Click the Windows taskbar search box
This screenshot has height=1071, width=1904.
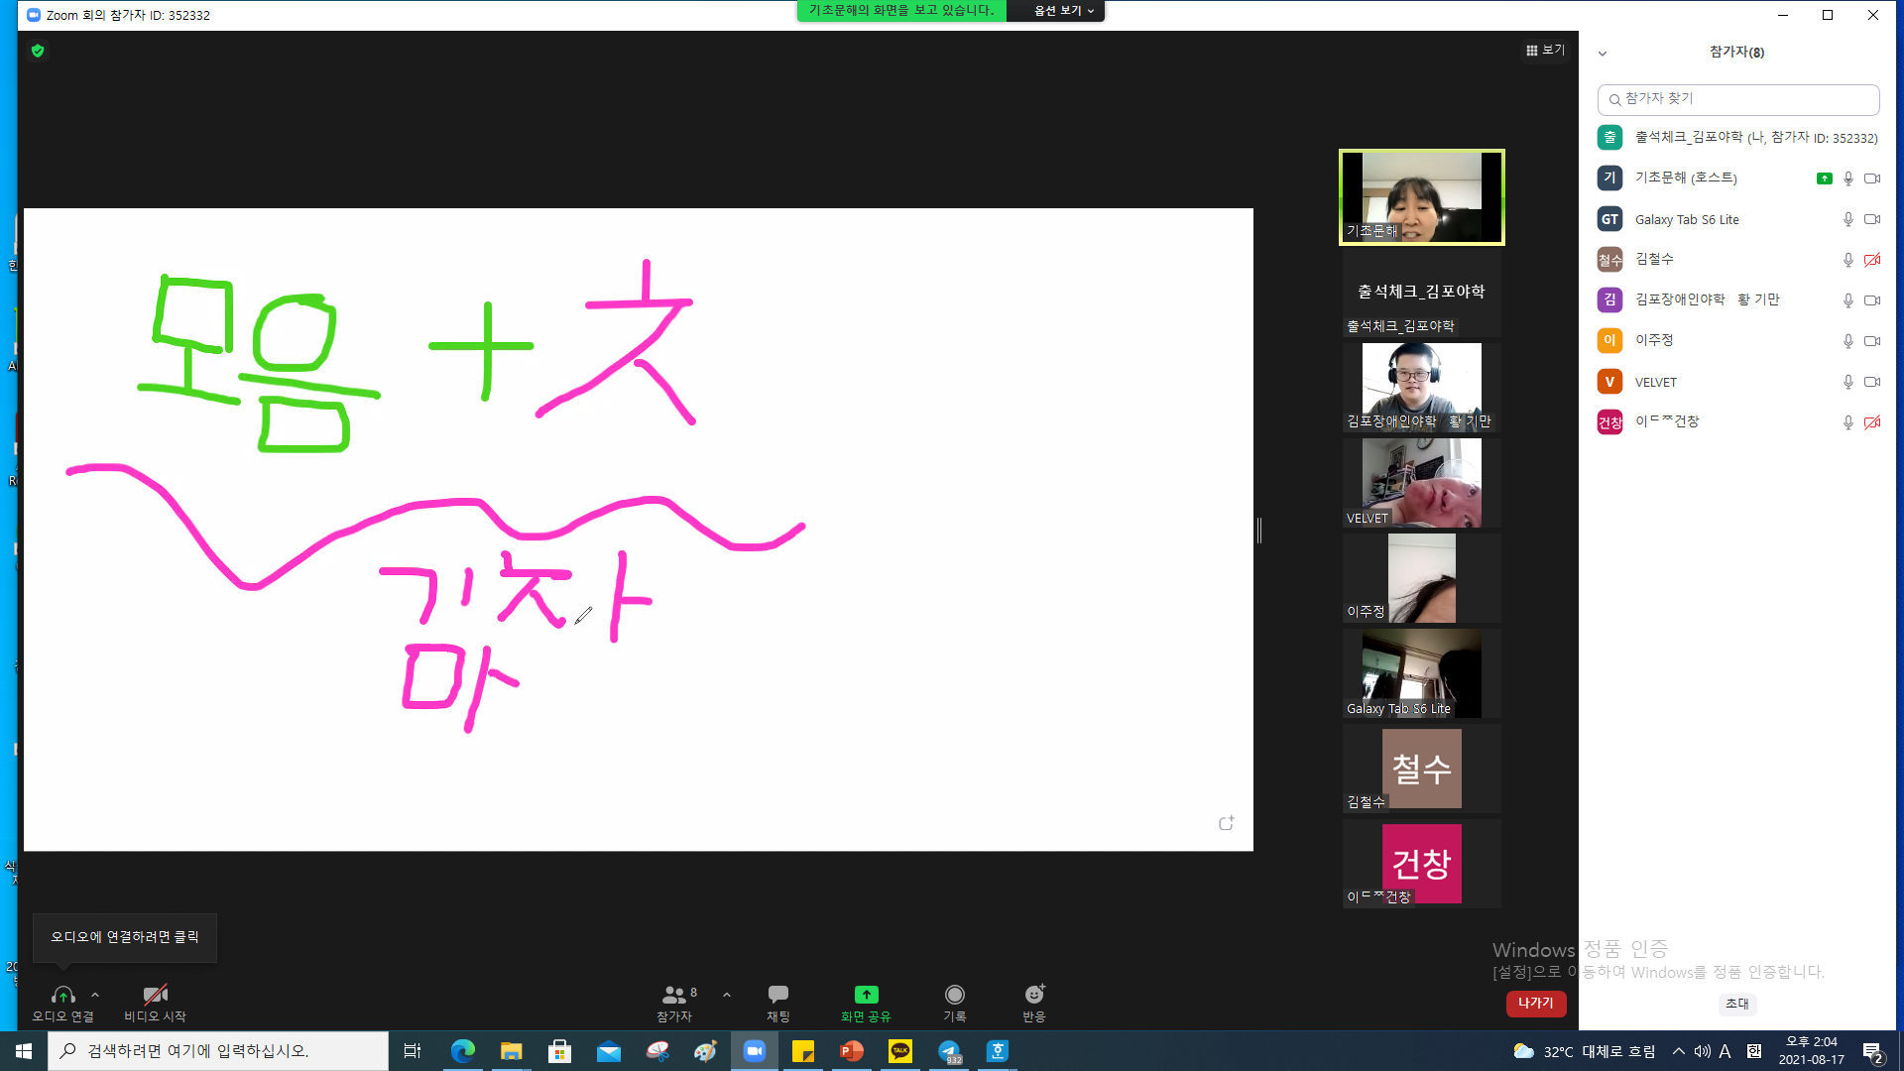[x=218, y=1051]
